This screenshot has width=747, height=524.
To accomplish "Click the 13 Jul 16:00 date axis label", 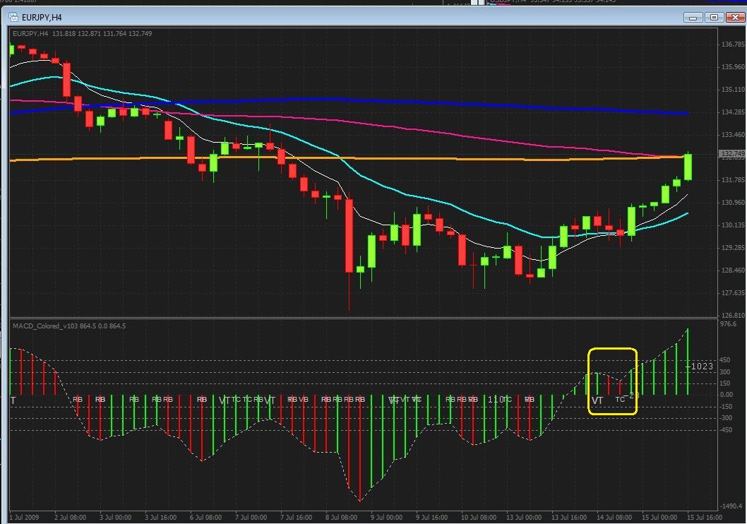I will coord(569,517).
